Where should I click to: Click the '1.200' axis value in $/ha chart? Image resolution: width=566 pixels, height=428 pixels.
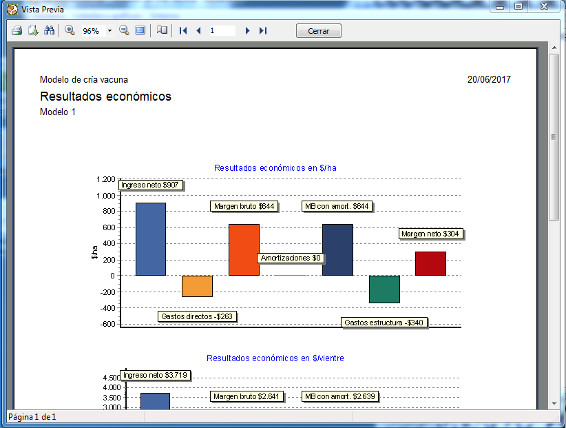pyautogui.click(x=106, y=179)
